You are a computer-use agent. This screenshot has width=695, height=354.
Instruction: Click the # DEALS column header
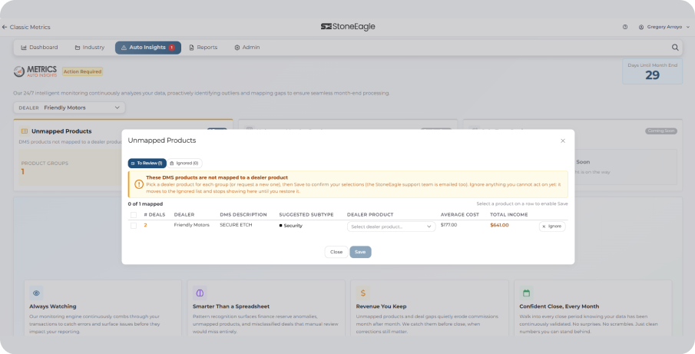(154, 215)
